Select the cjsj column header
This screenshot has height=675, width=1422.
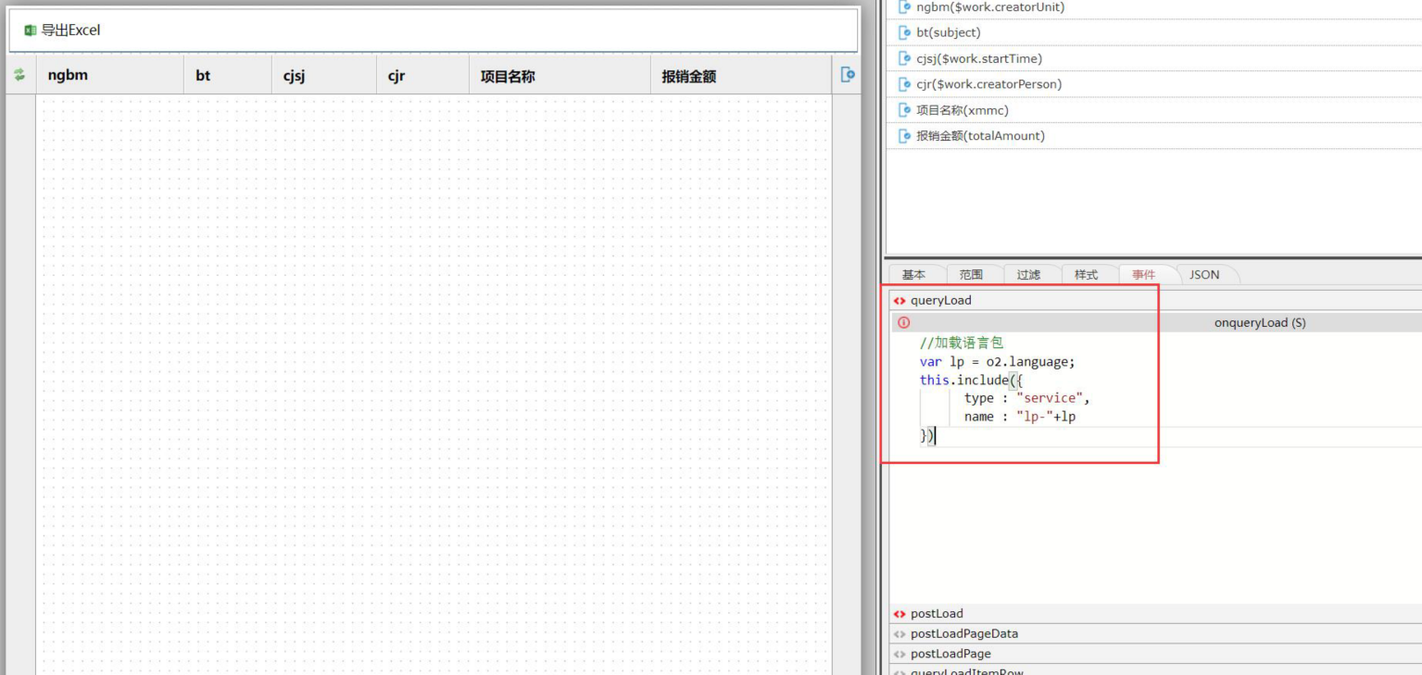click(324, 75)
